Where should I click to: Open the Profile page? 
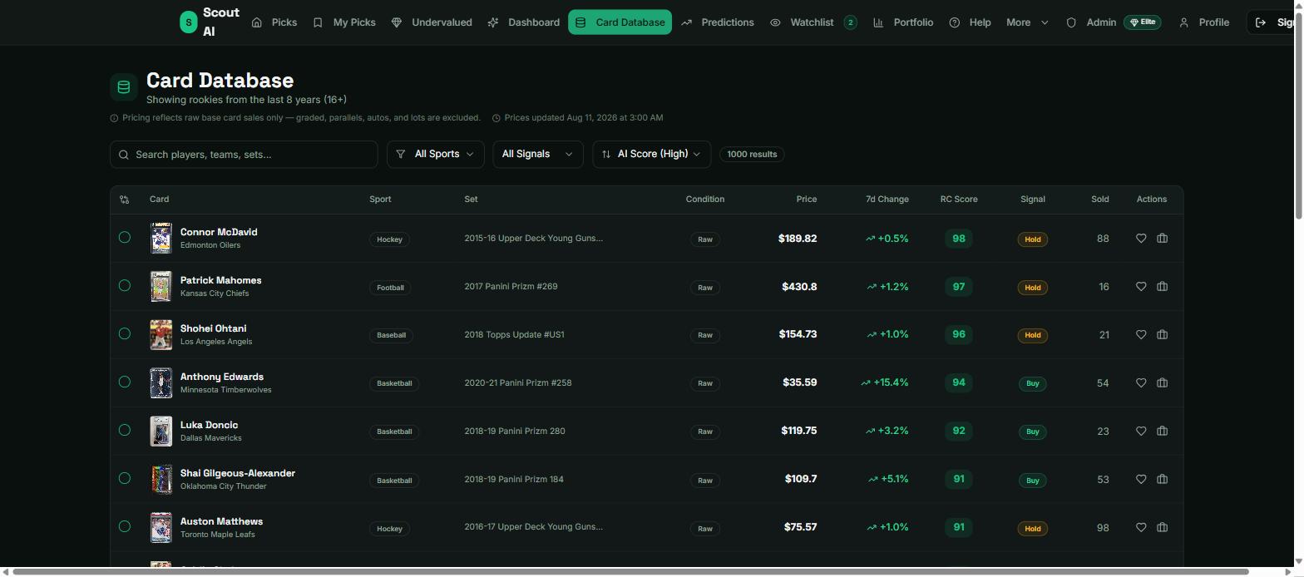click(x=1204, y=22)
